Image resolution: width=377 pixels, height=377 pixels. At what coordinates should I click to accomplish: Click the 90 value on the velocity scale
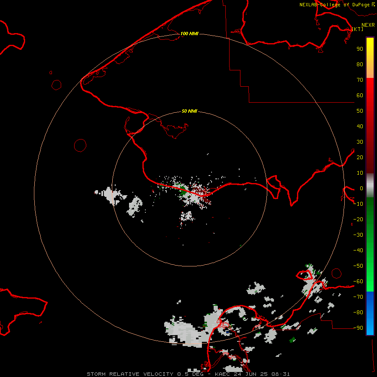click(x=360, y=49)
